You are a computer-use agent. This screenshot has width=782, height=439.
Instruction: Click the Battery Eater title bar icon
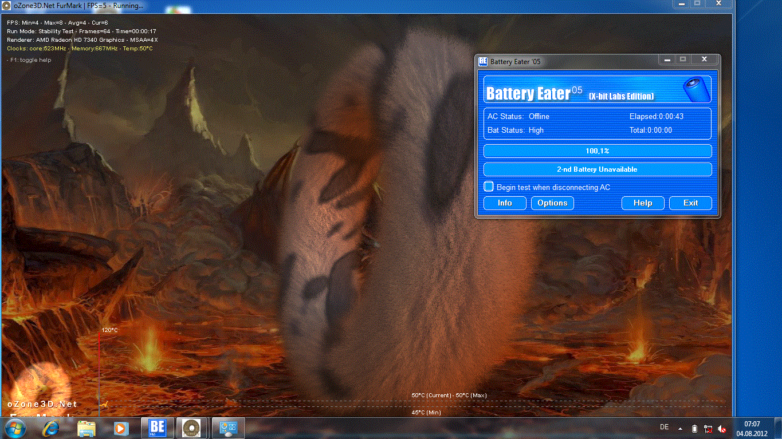pyautogui.click(x=482, y=61)
